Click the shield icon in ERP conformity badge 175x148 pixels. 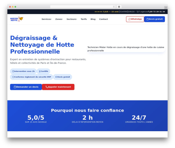pyautogui.click(x=13, y=77)
